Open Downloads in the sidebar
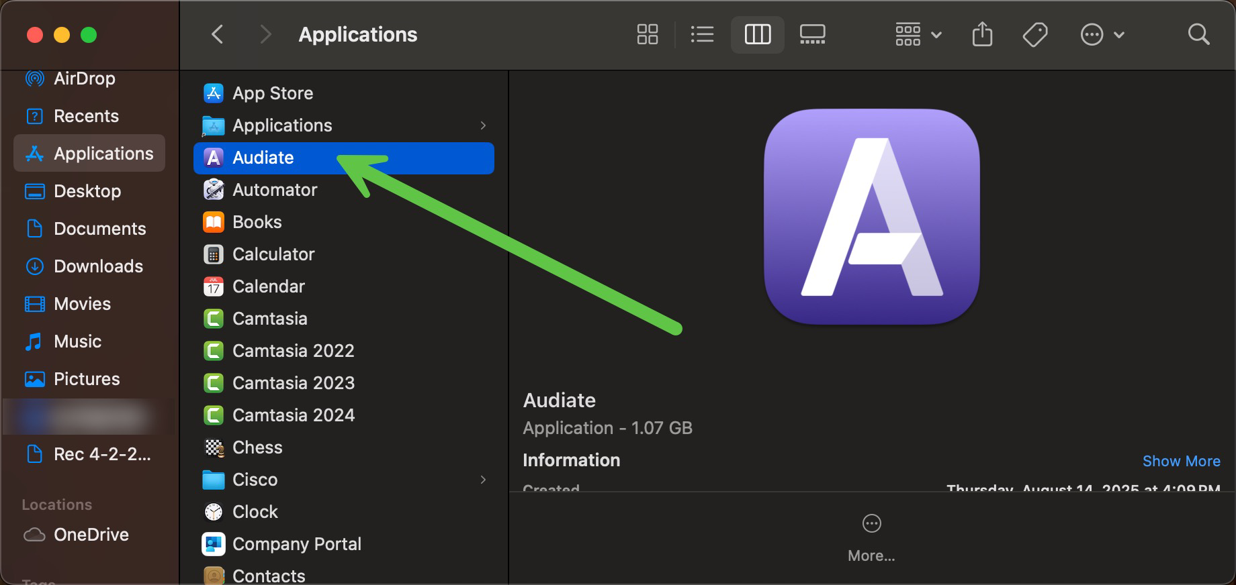 tap(98, 266)
